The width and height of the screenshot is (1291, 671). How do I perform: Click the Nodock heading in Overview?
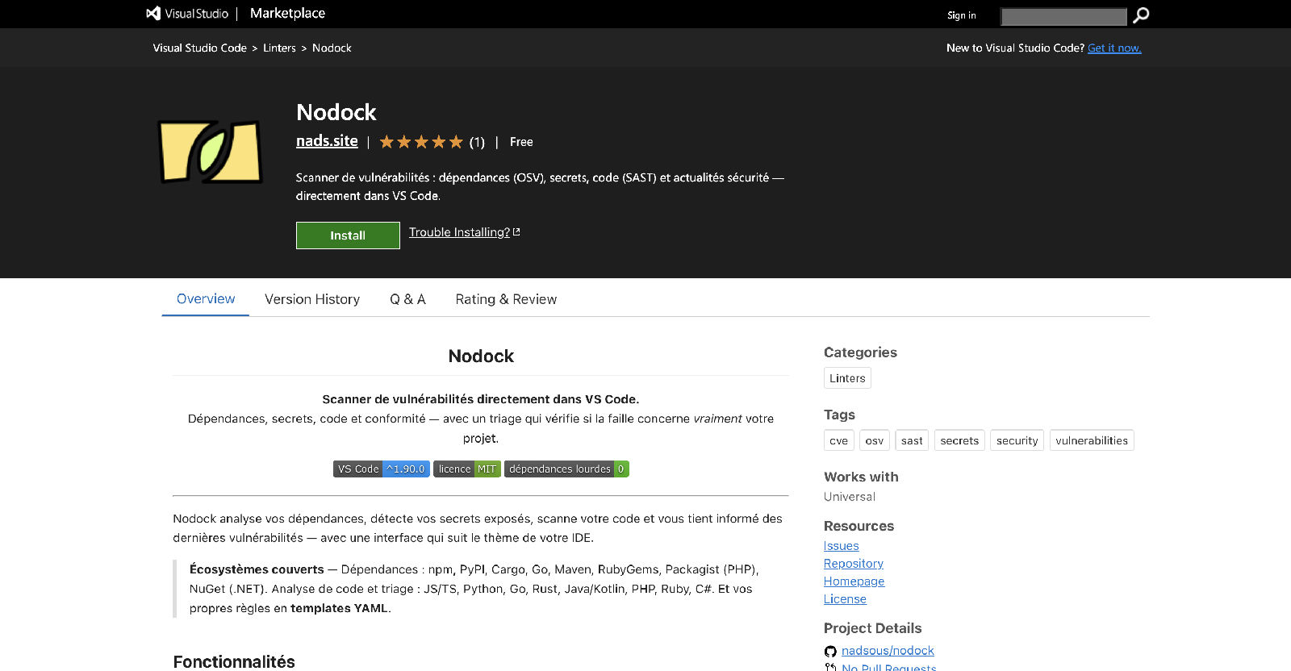[x=481, y=356]
